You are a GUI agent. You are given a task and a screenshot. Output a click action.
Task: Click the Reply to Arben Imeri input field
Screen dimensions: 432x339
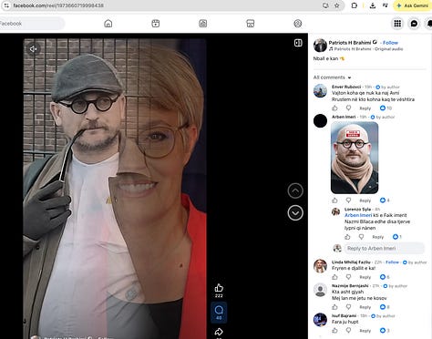[385, 248]
